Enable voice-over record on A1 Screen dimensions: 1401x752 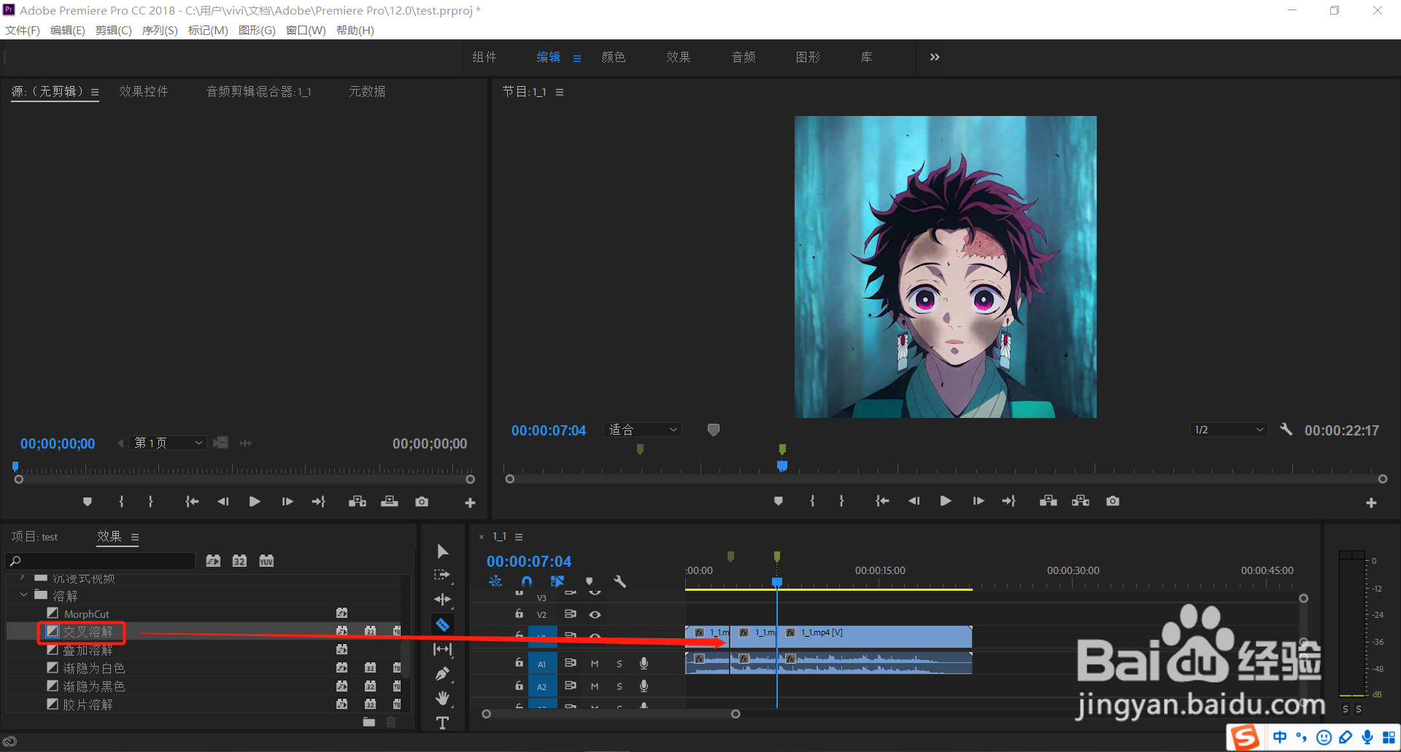click(x=644, y=663)
